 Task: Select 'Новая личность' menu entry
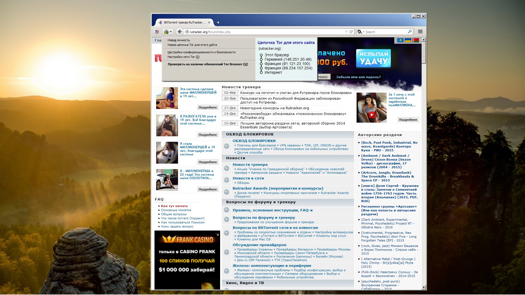[179, 40]
